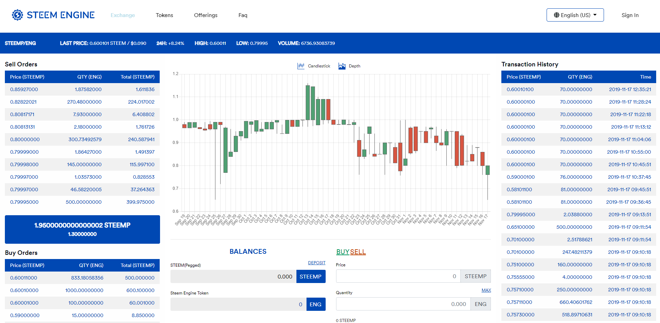Select sell order at price 0.79999000
660x323 pixels.
click(82, 152)
